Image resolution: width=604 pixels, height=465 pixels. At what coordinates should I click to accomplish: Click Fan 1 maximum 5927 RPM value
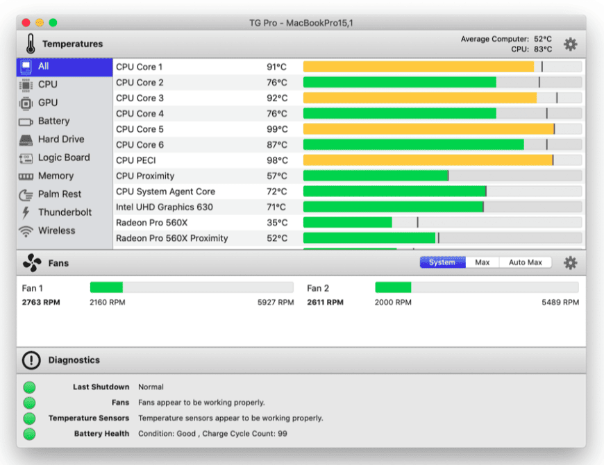276,302
